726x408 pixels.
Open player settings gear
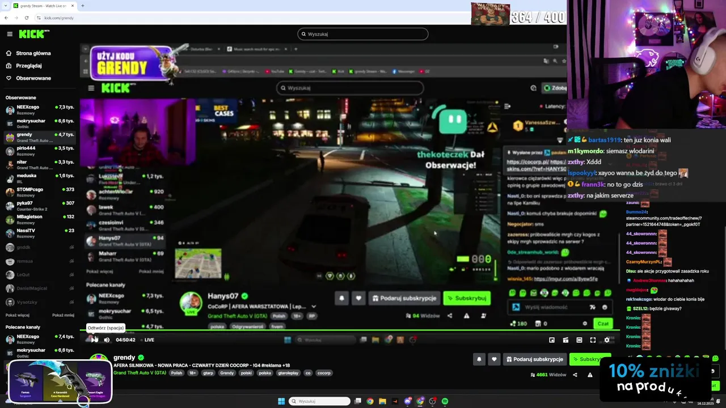click(x=606, y=340)
